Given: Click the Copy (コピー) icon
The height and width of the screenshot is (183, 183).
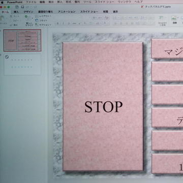Looking at the screenshot, I should (11, 20).
